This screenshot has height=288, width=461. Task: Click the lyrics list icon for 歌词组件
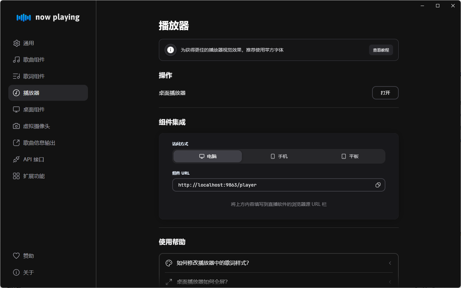coord(16,76)
